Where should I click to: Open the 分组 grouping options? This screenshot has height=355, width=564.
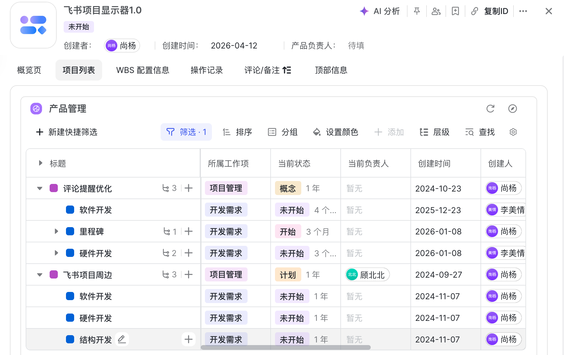tap(283, 132)
